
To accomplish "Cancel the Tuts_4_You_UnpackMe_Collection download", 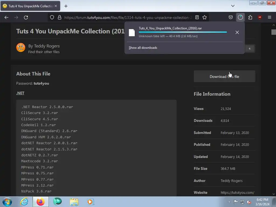I will [237, 32].
